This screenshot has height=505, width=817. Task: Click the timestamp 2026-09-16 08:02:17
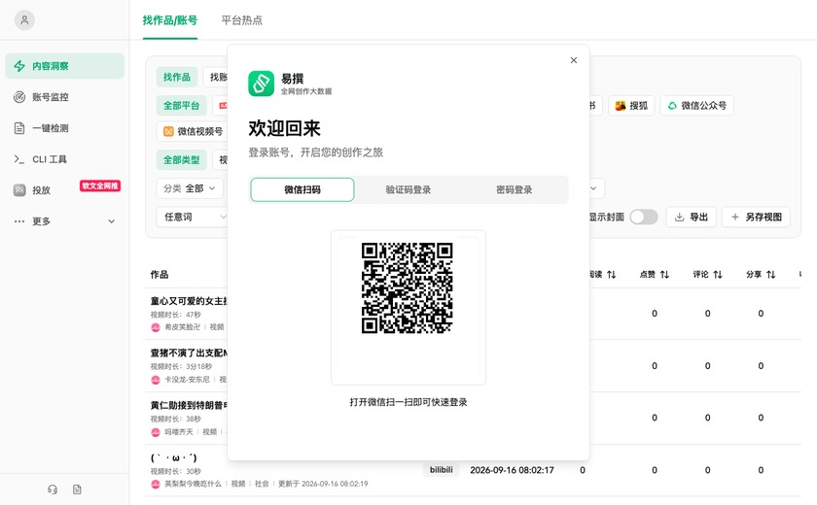512,470
